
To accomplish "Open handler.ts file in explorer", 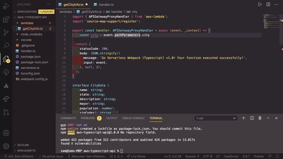I will click(x=28, y=51).
